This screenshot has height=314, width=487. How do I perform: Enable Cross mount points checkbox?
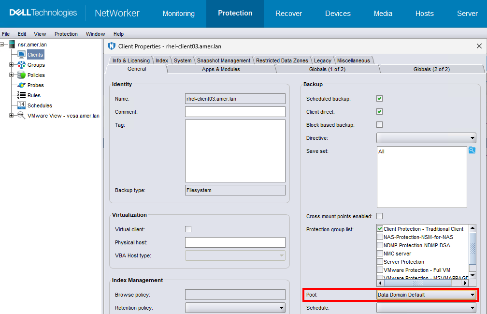[x=380, y=216]
